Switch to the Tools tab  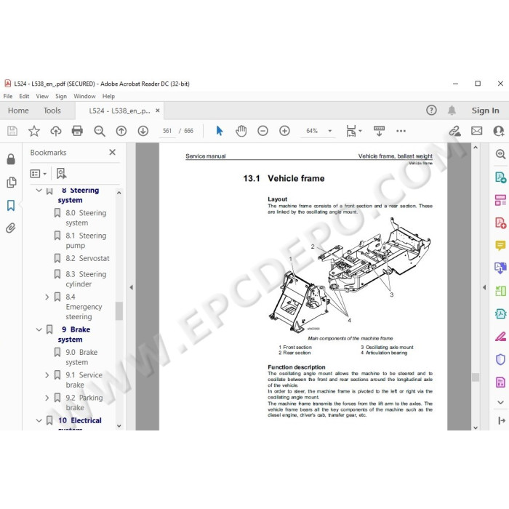coord(52,111)
